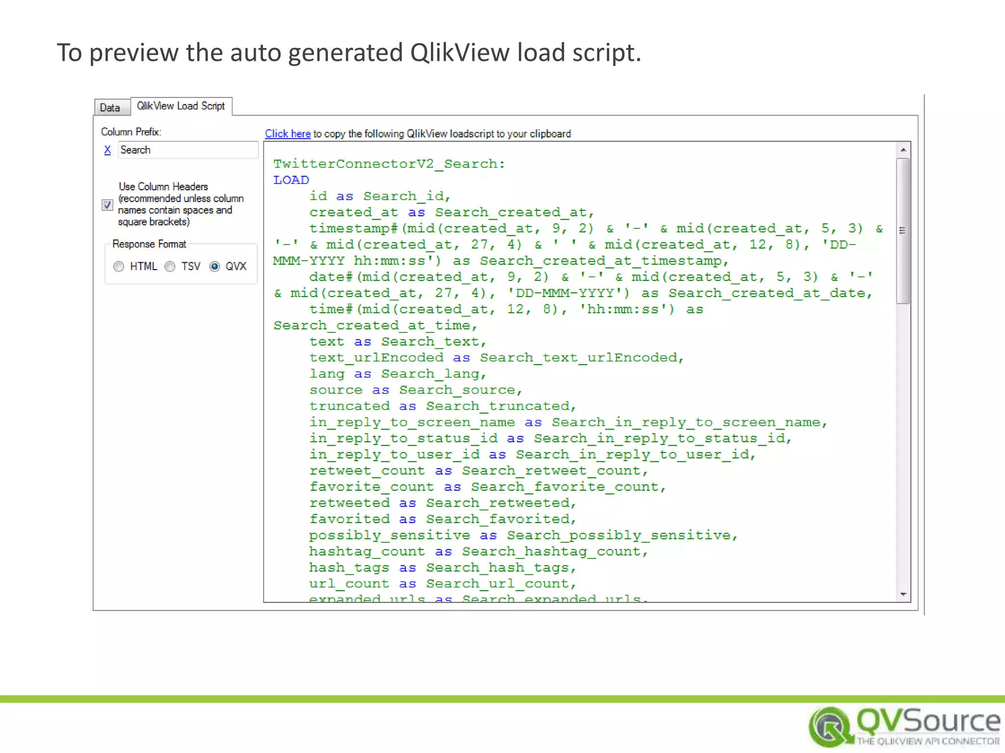The width and height of the screenshot is (1005, 753).
Task: Click 'url_count as Search_url_count,' line
Action: [443, 584]
